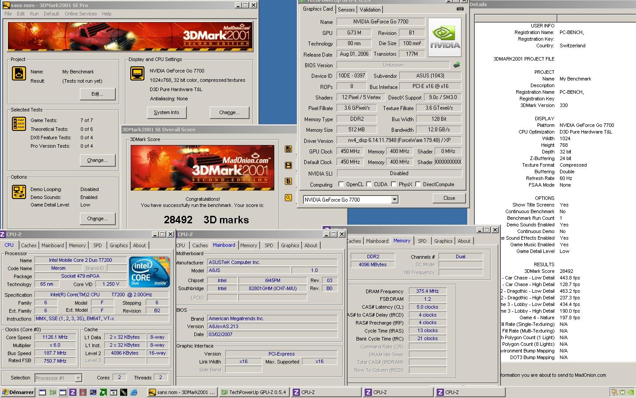
Task: Click the Internet Explorer quick launch icon
Action: pyautogui.click(x=134, y=392)
